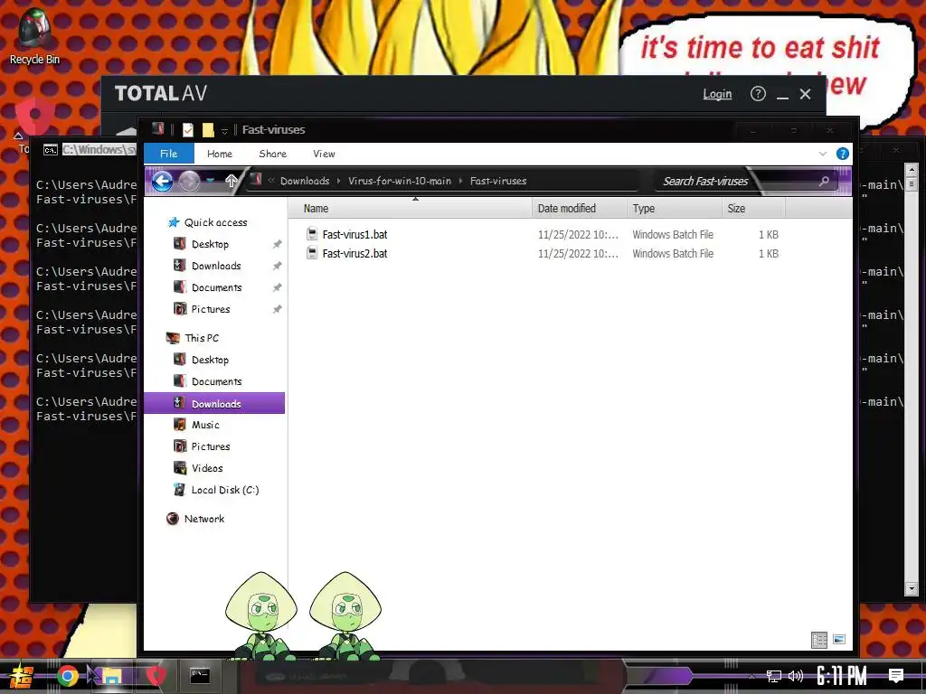Select the file Fast-virus2.bat
Screen dimensions: 926x694
[x=354, y=254]
